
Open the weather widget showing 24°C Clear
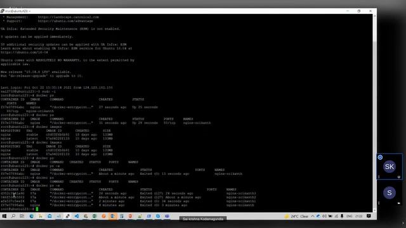point(297,216)
